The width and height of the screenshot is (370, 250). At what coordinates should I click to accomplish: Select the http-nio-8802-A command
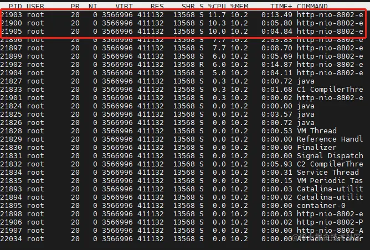[x=330, y=231]
